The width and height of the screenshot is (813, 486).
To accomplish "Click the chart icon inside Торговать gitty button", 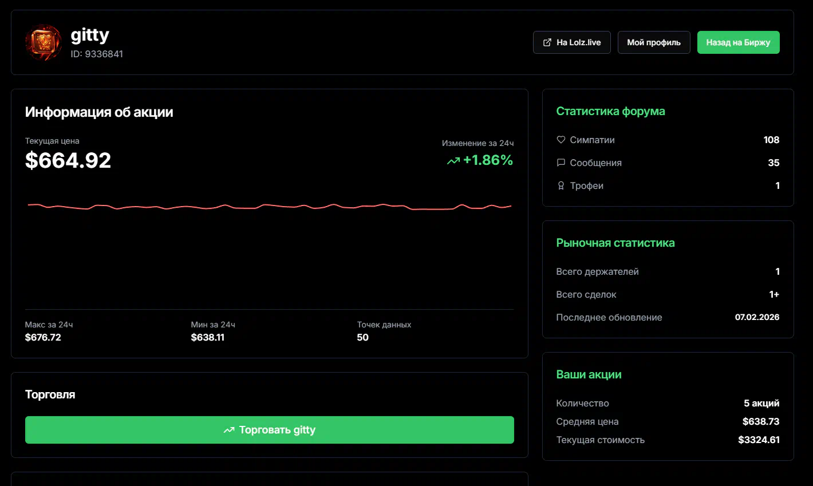I will click(229, 430).
